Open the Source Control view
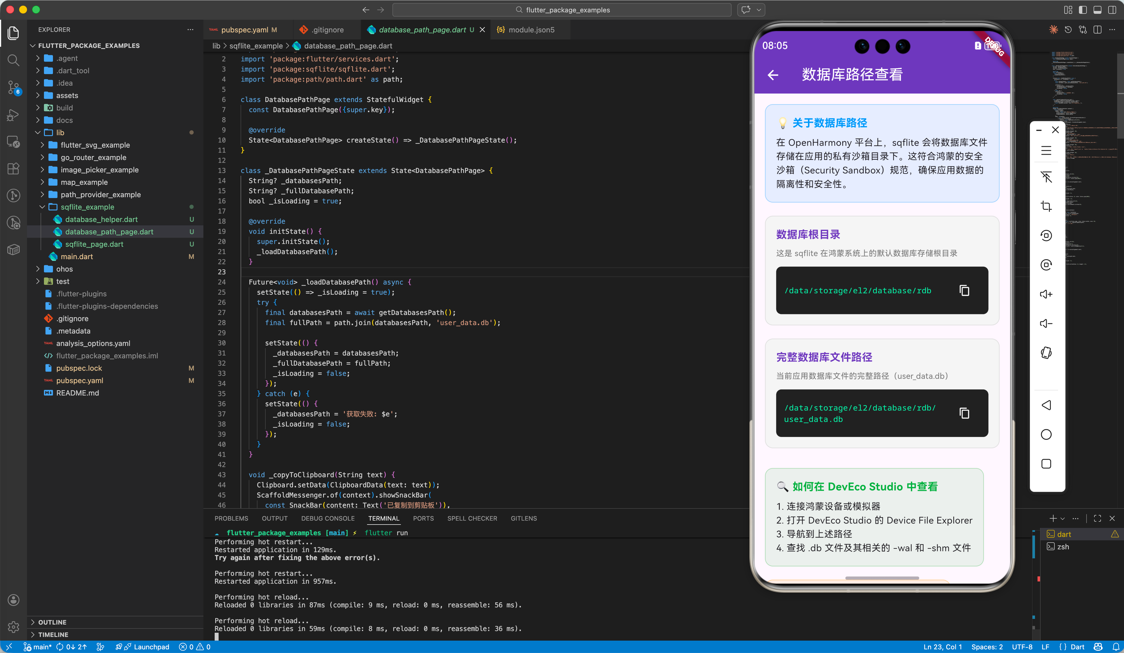This screenshot has width=1124, height=653. click(x=14, y=87)
